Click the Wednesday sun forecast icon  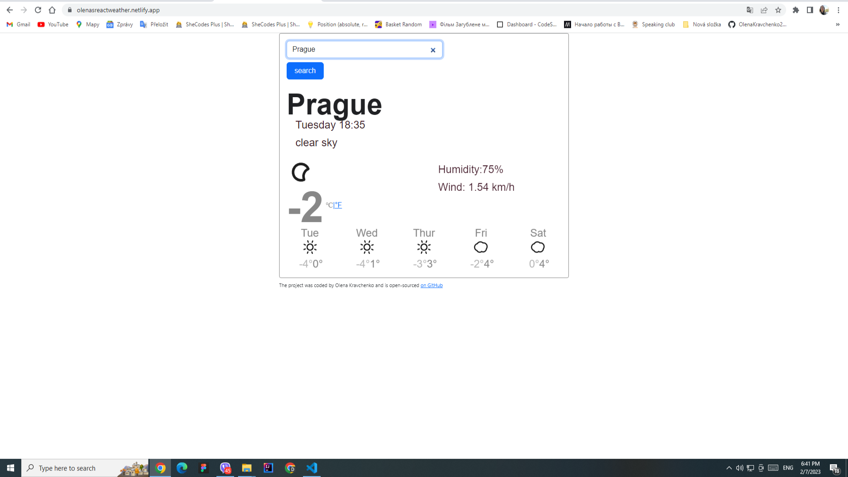tap(367, 247)
